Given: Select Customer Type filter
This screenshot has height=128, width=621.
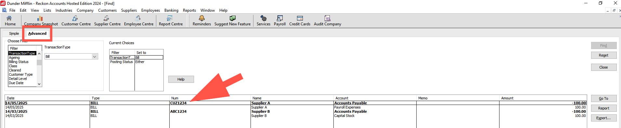Looking at the screenshot, I should pyautogui.click(x=21, y=74).
